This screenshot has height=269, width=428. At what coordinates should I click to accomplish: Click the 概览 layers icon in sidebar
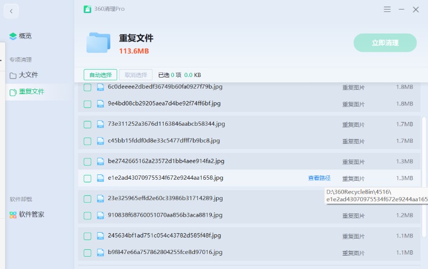[13, 36]
